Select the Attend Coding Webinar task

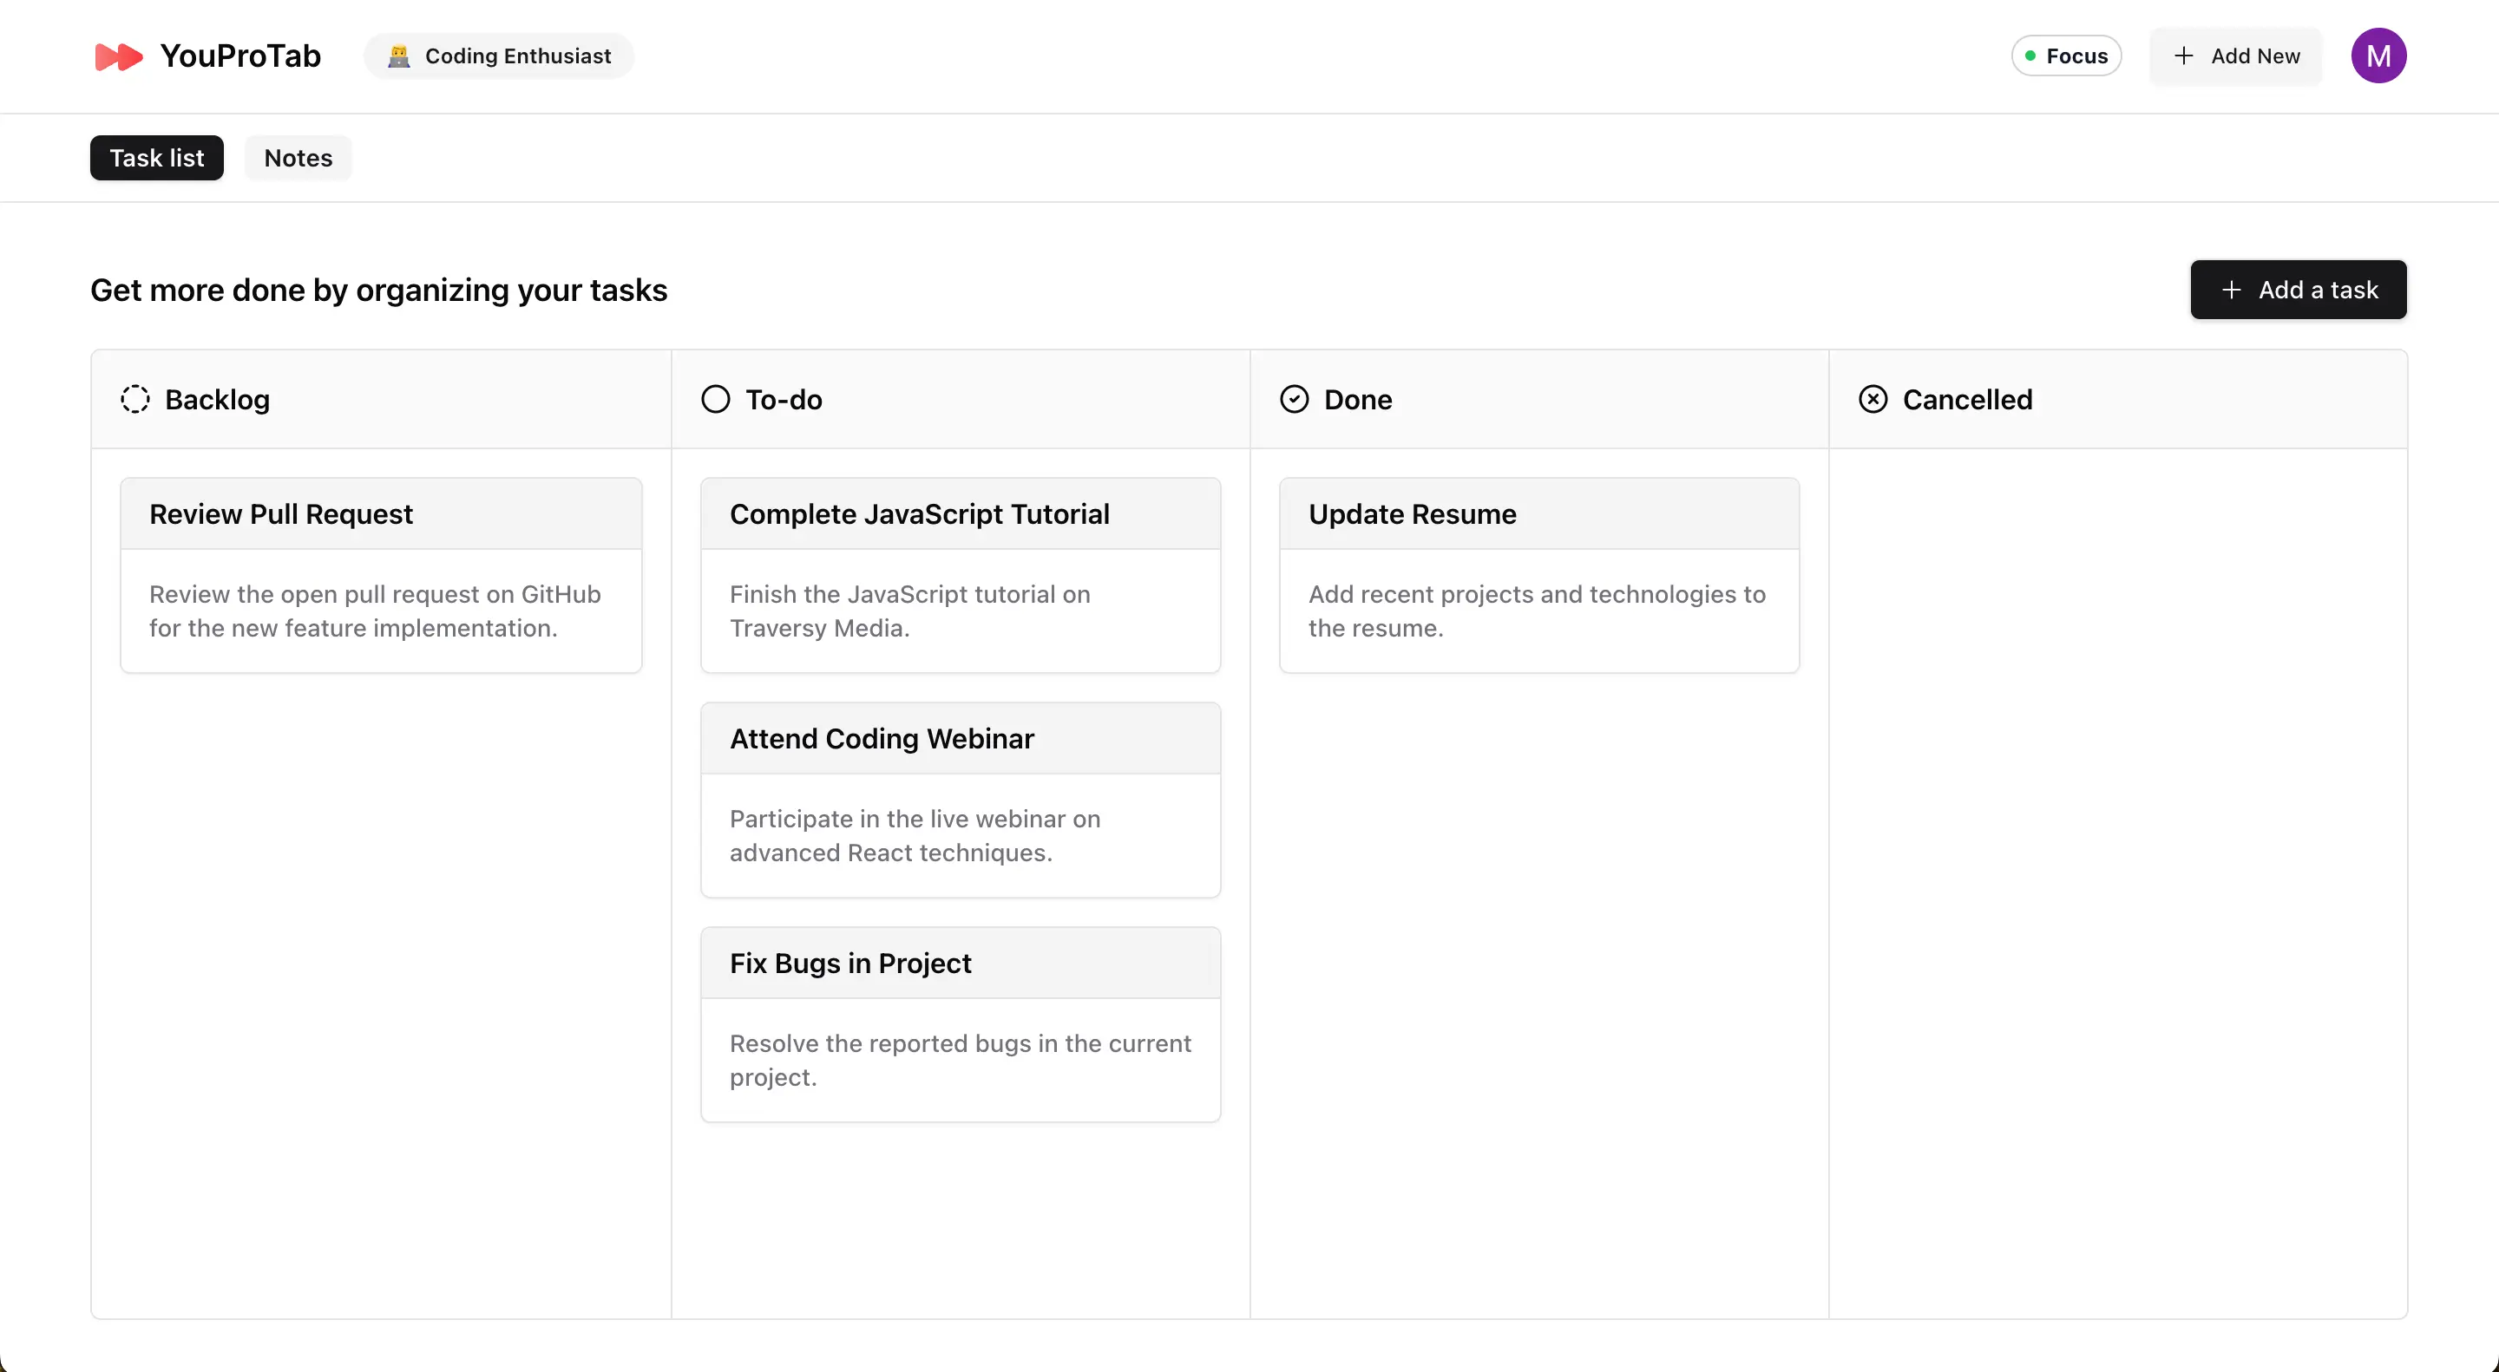(x=960, y=799)
